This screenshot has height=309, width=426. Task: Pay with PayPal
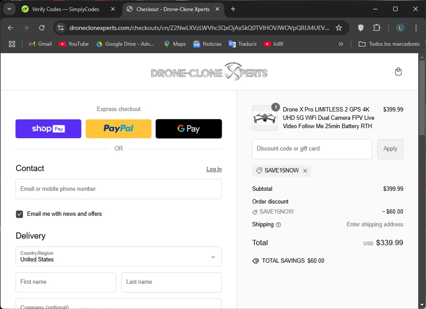point(118,129)
